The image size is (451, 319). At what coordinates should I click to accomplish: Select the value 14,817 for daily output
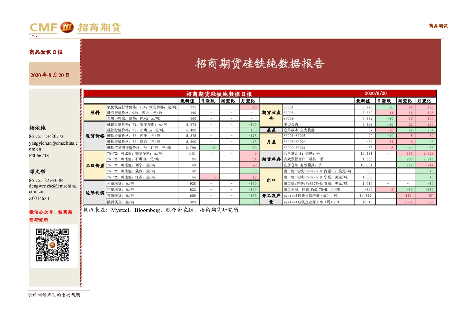click(366, 196)
